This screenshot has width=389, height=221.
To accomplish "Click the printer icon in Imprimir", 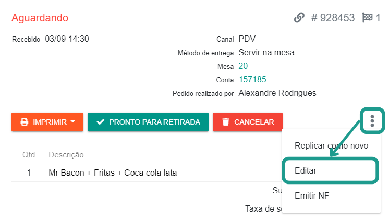I will click(24, 122).
